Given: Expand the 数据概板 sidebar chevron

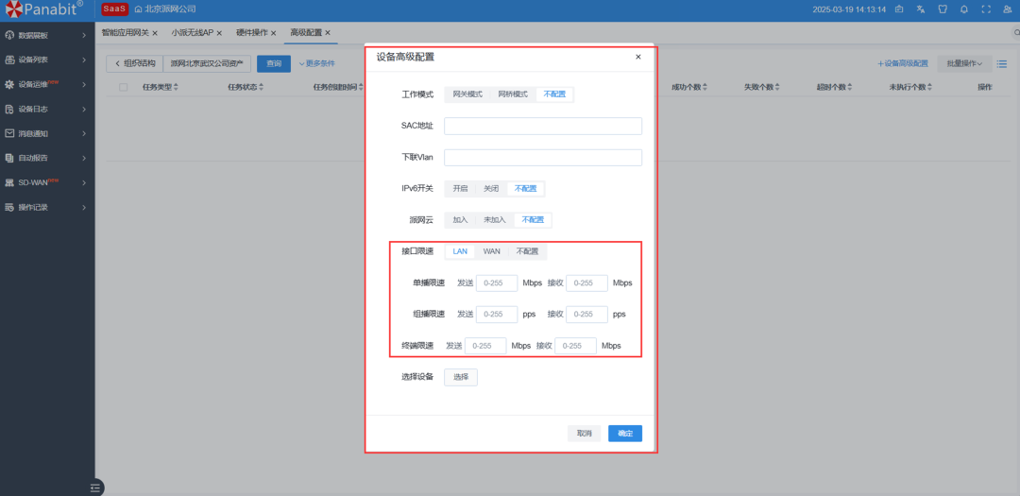Looking at the screenshot, I should (84, 35).
